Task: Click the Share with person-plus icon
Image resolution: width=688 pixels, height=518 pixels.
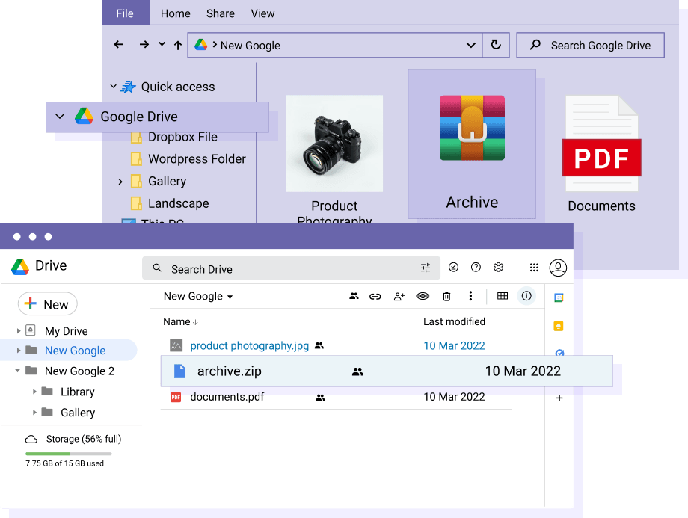Action: click(x=399, y=297)
